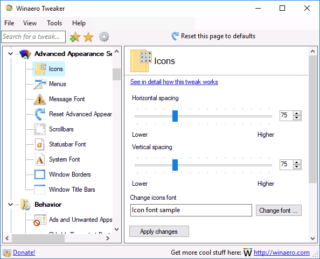This screenshot has height=259, width=320.
Task: Maximize the Winaero Tweaker window
Action: click(x=282, y=9)
